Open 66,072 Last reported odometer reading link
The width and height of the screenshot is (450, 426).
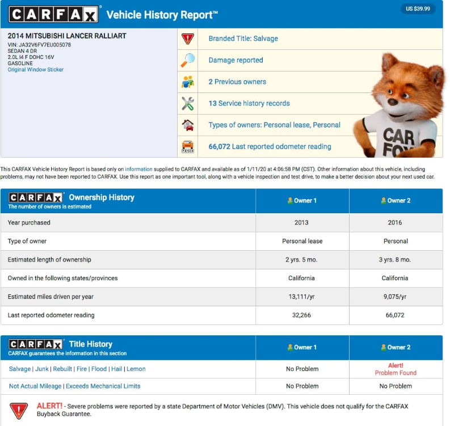coord(270,146)
